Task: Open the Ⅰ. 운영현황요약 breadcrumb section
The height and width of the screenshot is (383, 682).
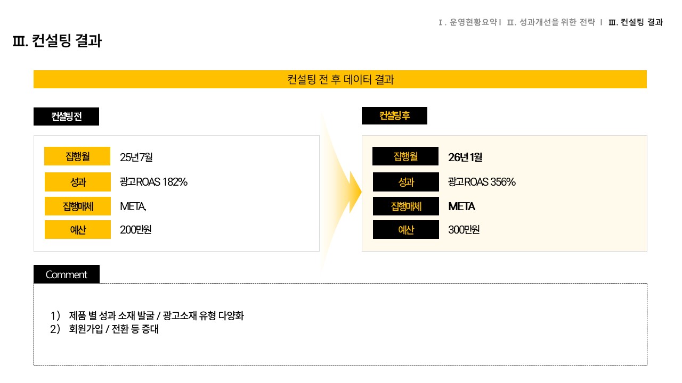Action: pos(468,22)
